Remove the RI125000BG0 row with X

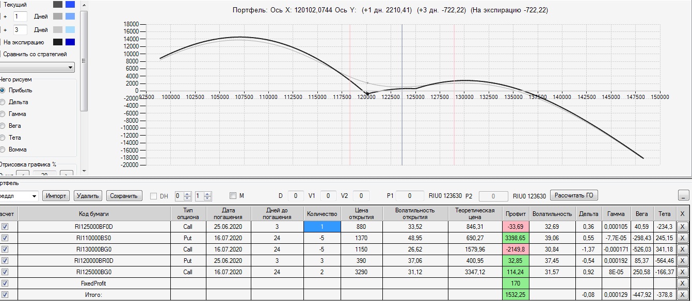(x=682, y=272)
